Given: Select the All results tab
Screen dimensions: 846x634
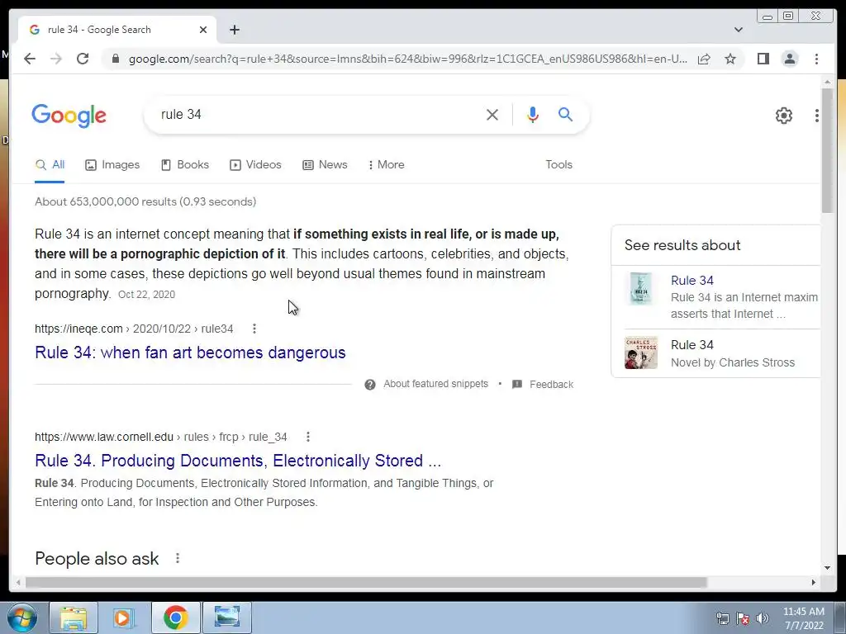Looking at the screenshot, I should click(x=50, y=165).
